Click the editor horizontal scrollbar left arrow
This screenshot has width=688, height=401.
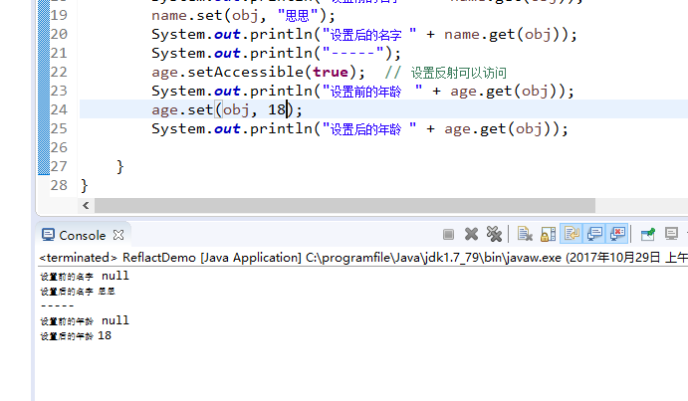pyautogui.click(x=86, y=205)
